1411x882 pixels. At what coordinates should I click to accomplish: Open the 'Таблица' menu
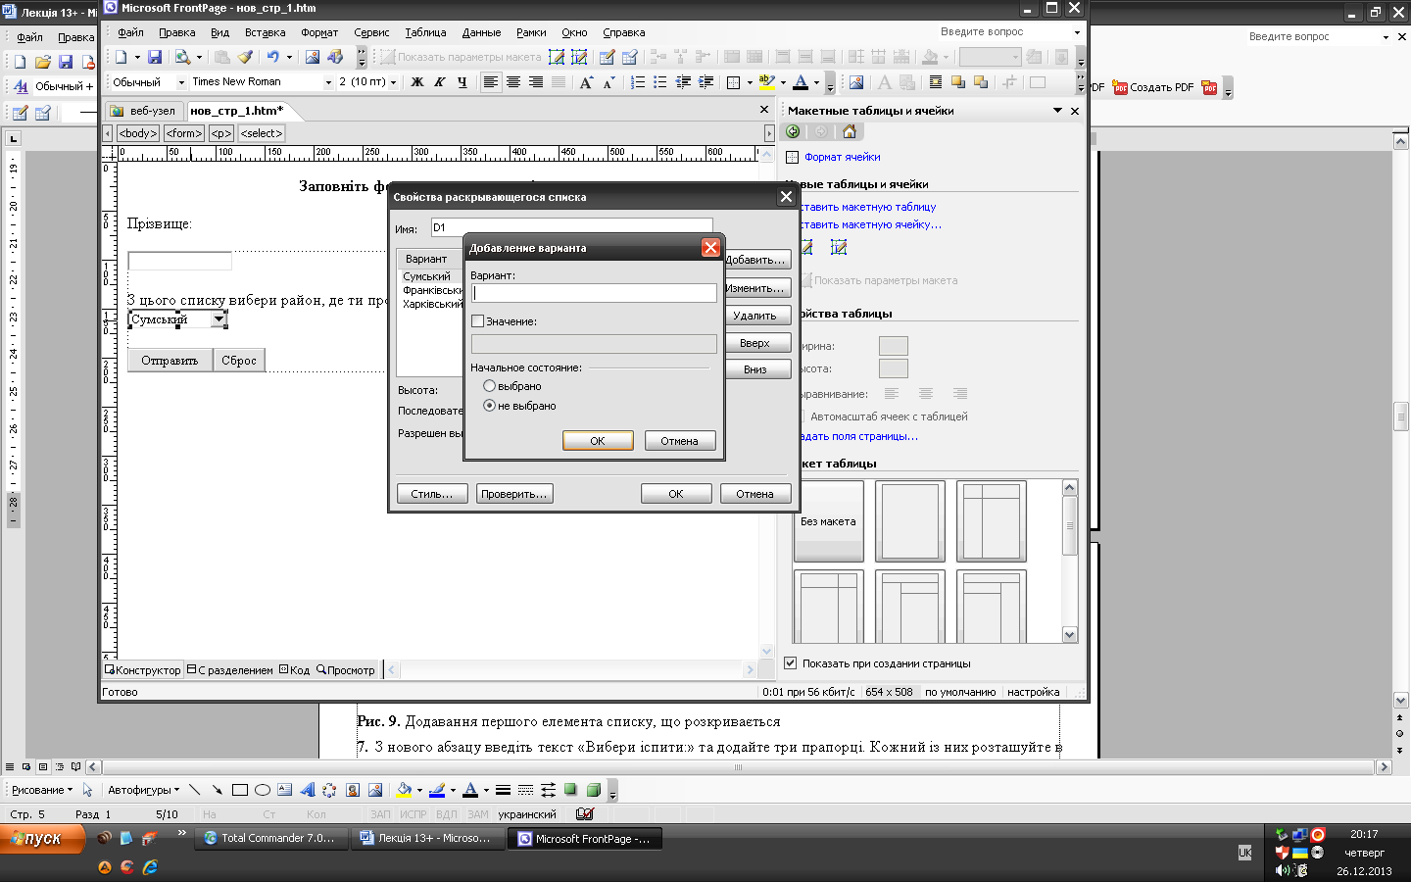(424, 32)
